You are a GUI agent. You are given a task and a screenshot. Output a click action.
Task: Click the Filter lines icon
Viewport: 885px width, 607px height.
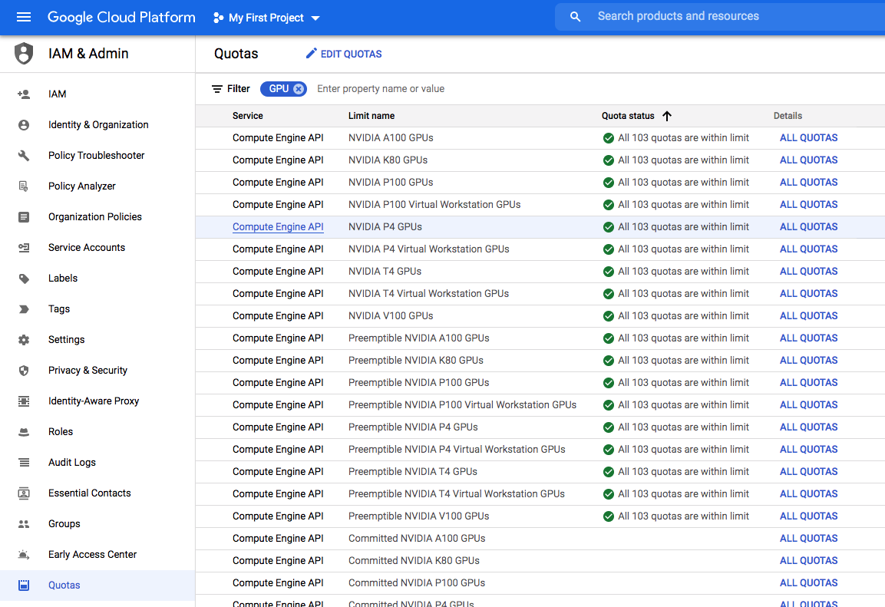[x=216, y=89]
